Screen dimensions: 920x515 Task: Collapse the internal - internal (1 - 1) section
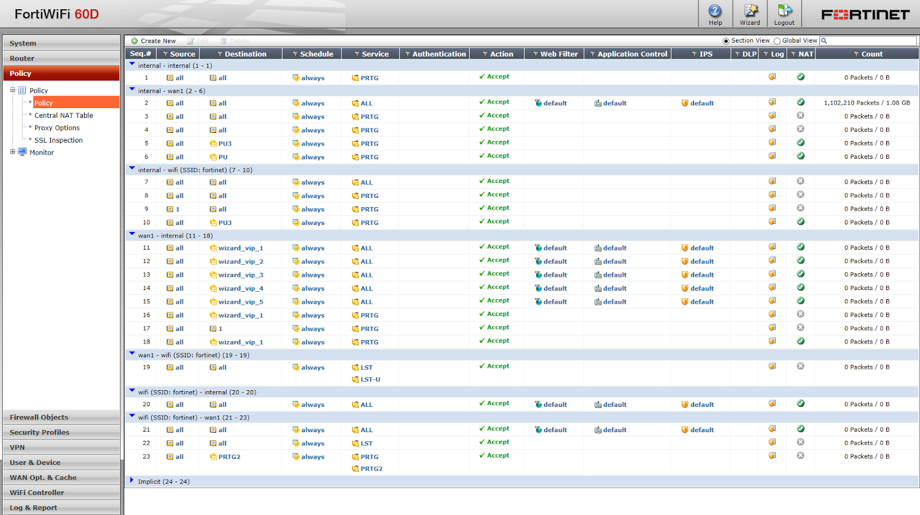point(132,64)
